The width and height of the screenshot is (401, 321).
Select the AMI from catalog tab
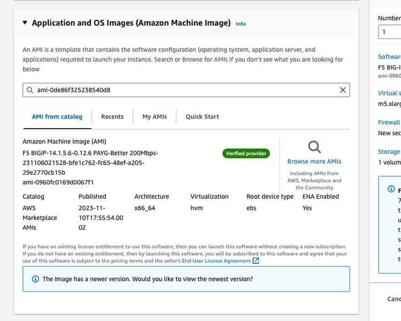57,116
